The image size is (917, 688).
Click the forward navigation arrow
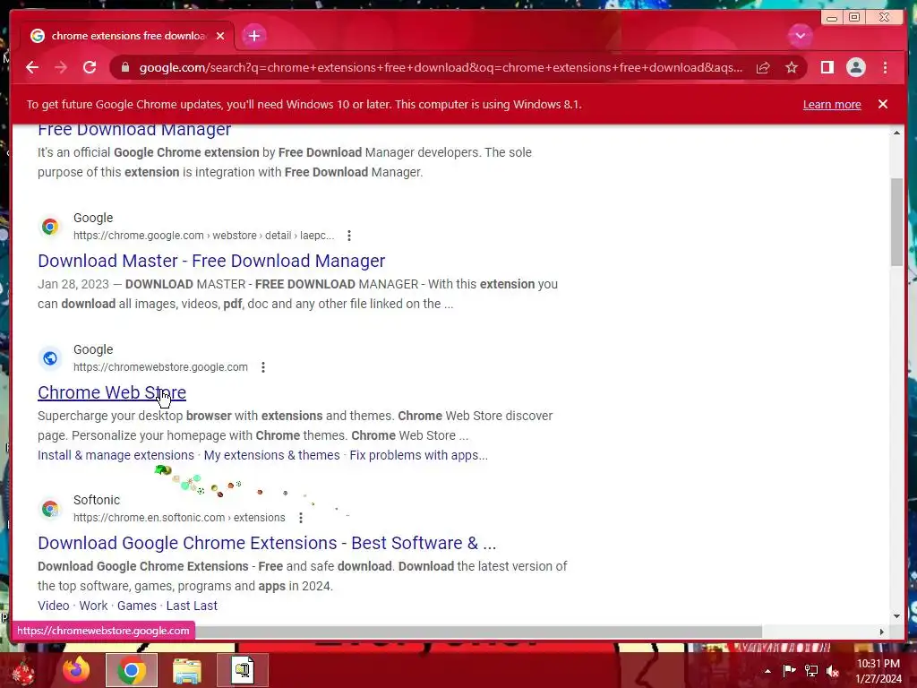coord(61,67)
